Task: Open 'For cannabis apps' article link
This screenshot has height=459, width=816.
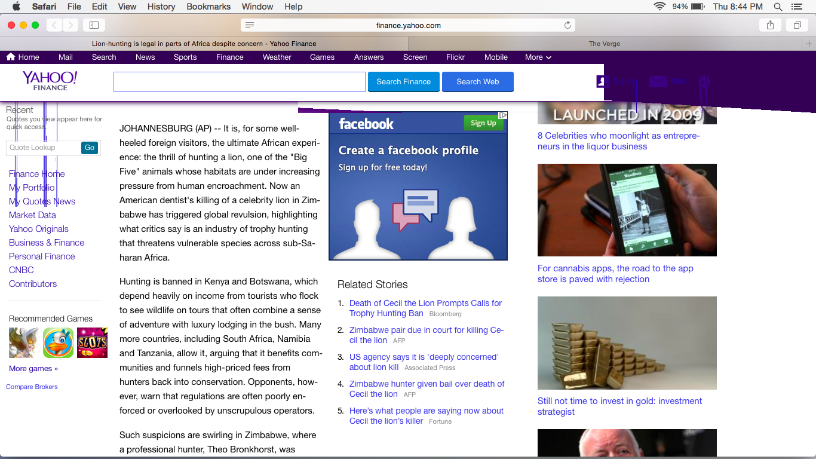Action: point(615,274)
